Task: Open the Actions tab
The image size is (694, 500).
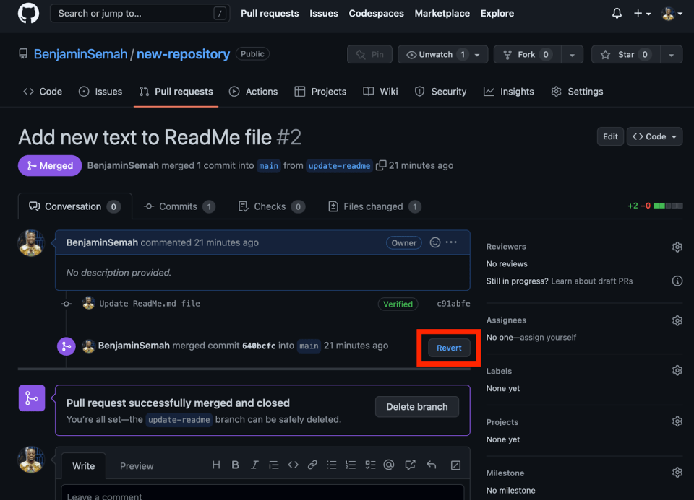Action: 253,92
